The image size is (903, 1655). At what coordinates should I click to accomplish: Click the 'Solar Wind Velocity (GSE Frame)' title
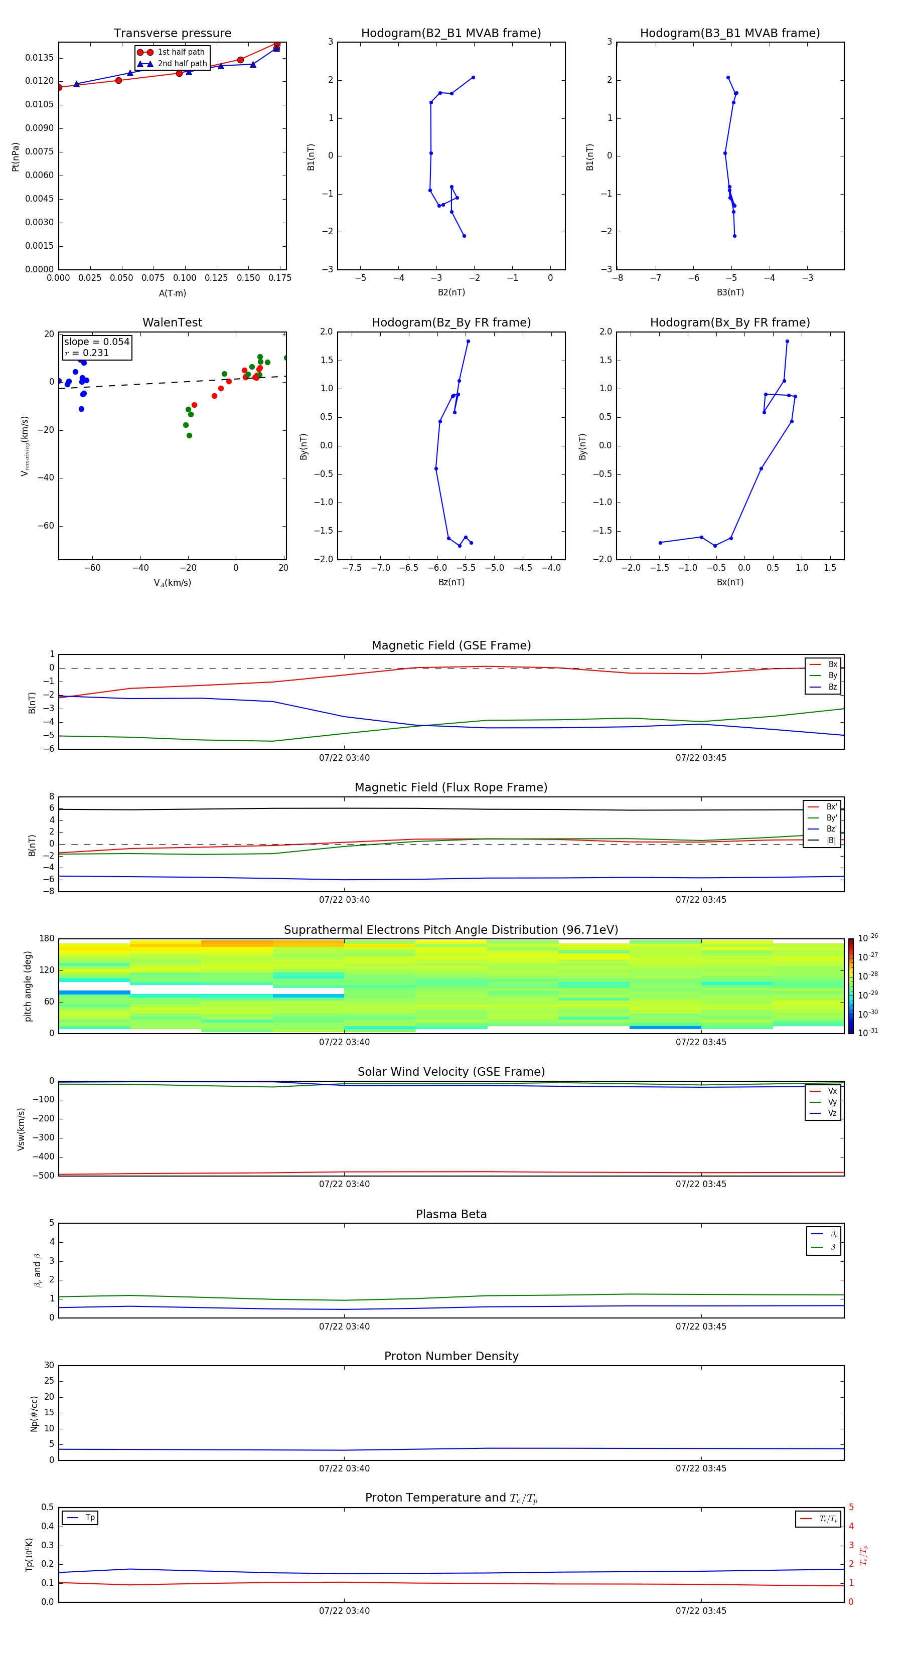(451, 1072)
